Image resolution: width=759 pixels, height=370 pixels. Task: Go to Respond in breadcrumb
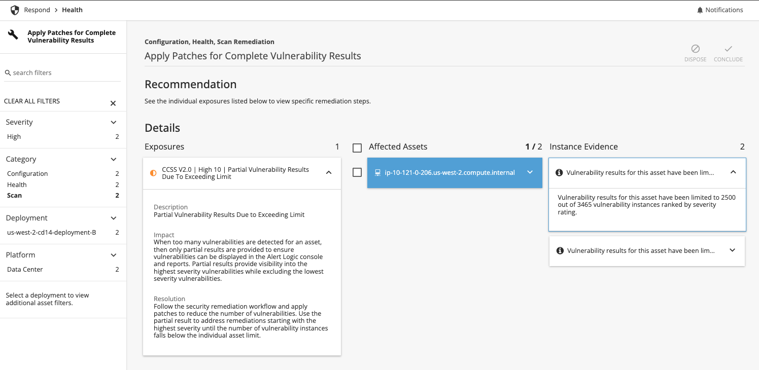(37, 10)
